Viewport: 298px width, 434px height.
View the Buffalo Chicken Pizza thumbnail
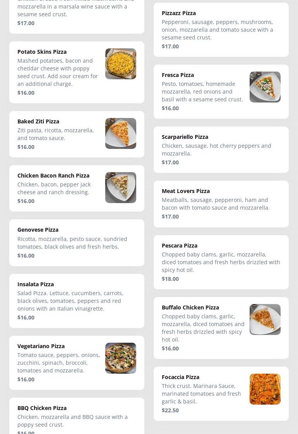(x=265, y=320)
